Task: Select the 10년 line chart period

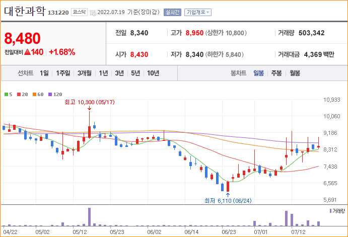Action: click(153, 73)
